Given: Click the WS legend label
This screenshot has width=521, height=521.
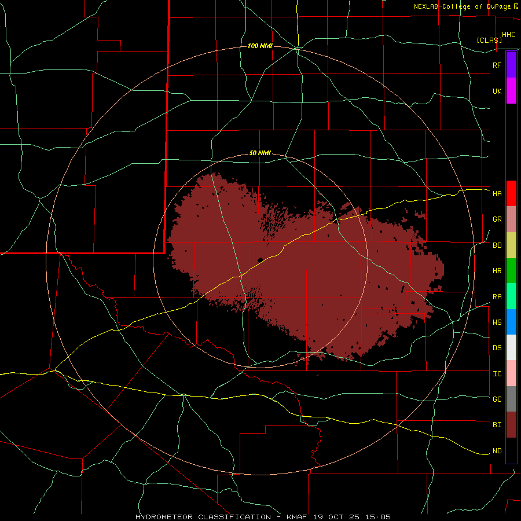Looking at the screenshot, I should [x=497, y=322].
